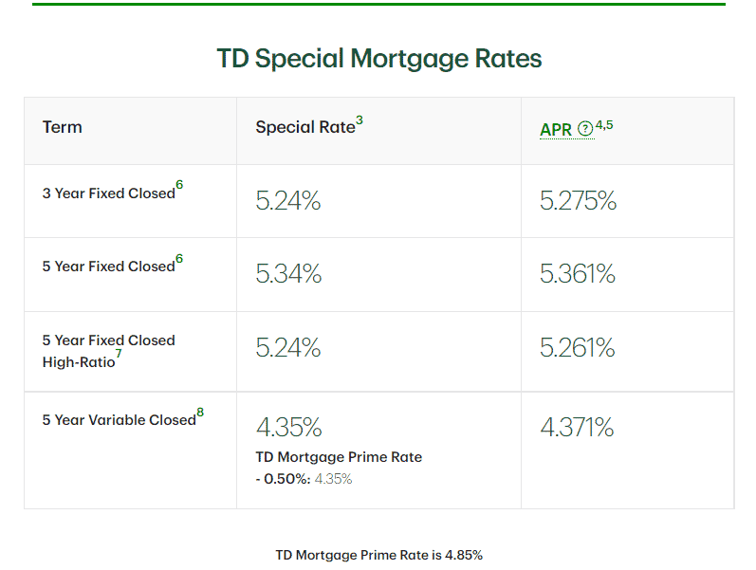Click the TD Special Mortgage Rates heading
Screen dimensions: 756x570
tap(379, 59)
